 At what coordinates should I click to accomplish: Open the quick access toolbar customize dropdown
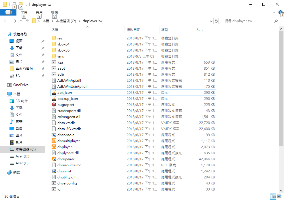click(25, 4)
